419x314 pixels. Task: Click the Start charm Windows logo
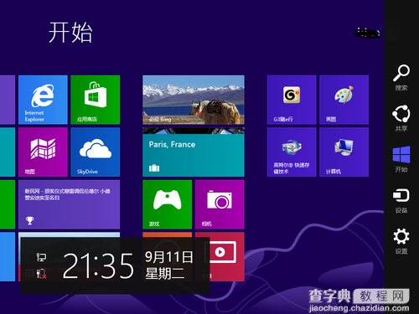tap(401, 159)
